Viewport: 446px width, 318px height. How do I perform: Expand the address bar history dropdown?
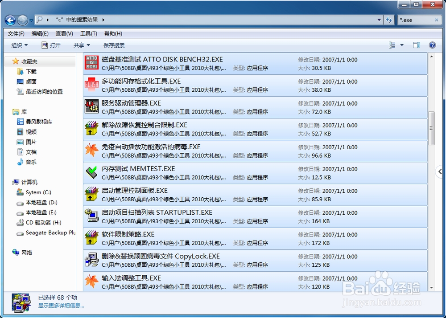click(379, 20)
